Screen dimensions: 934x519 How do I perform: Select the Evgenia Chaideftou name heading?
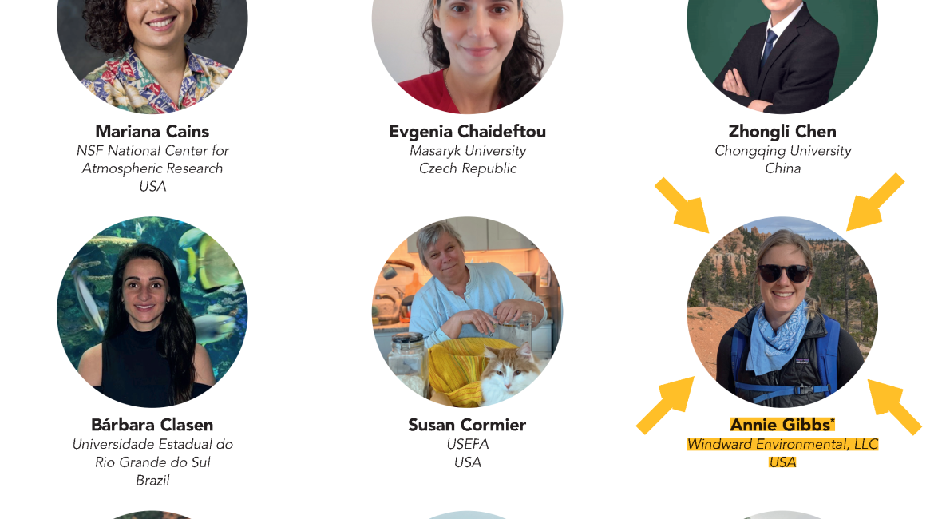(x=468, y=131)
